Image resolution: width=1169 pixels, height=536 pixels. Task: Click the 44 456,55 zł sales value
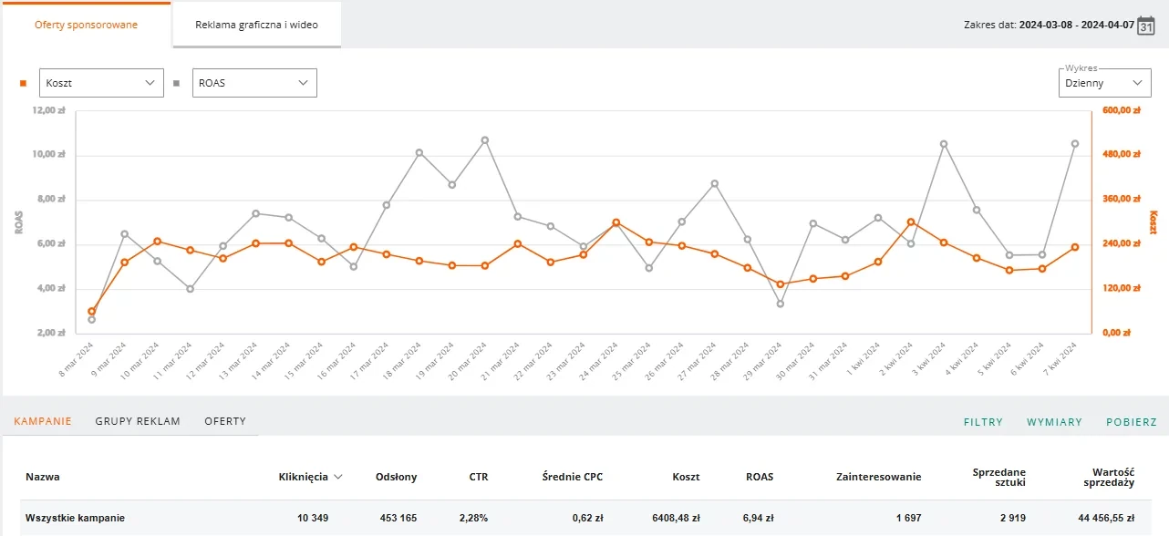(1105, 518)
